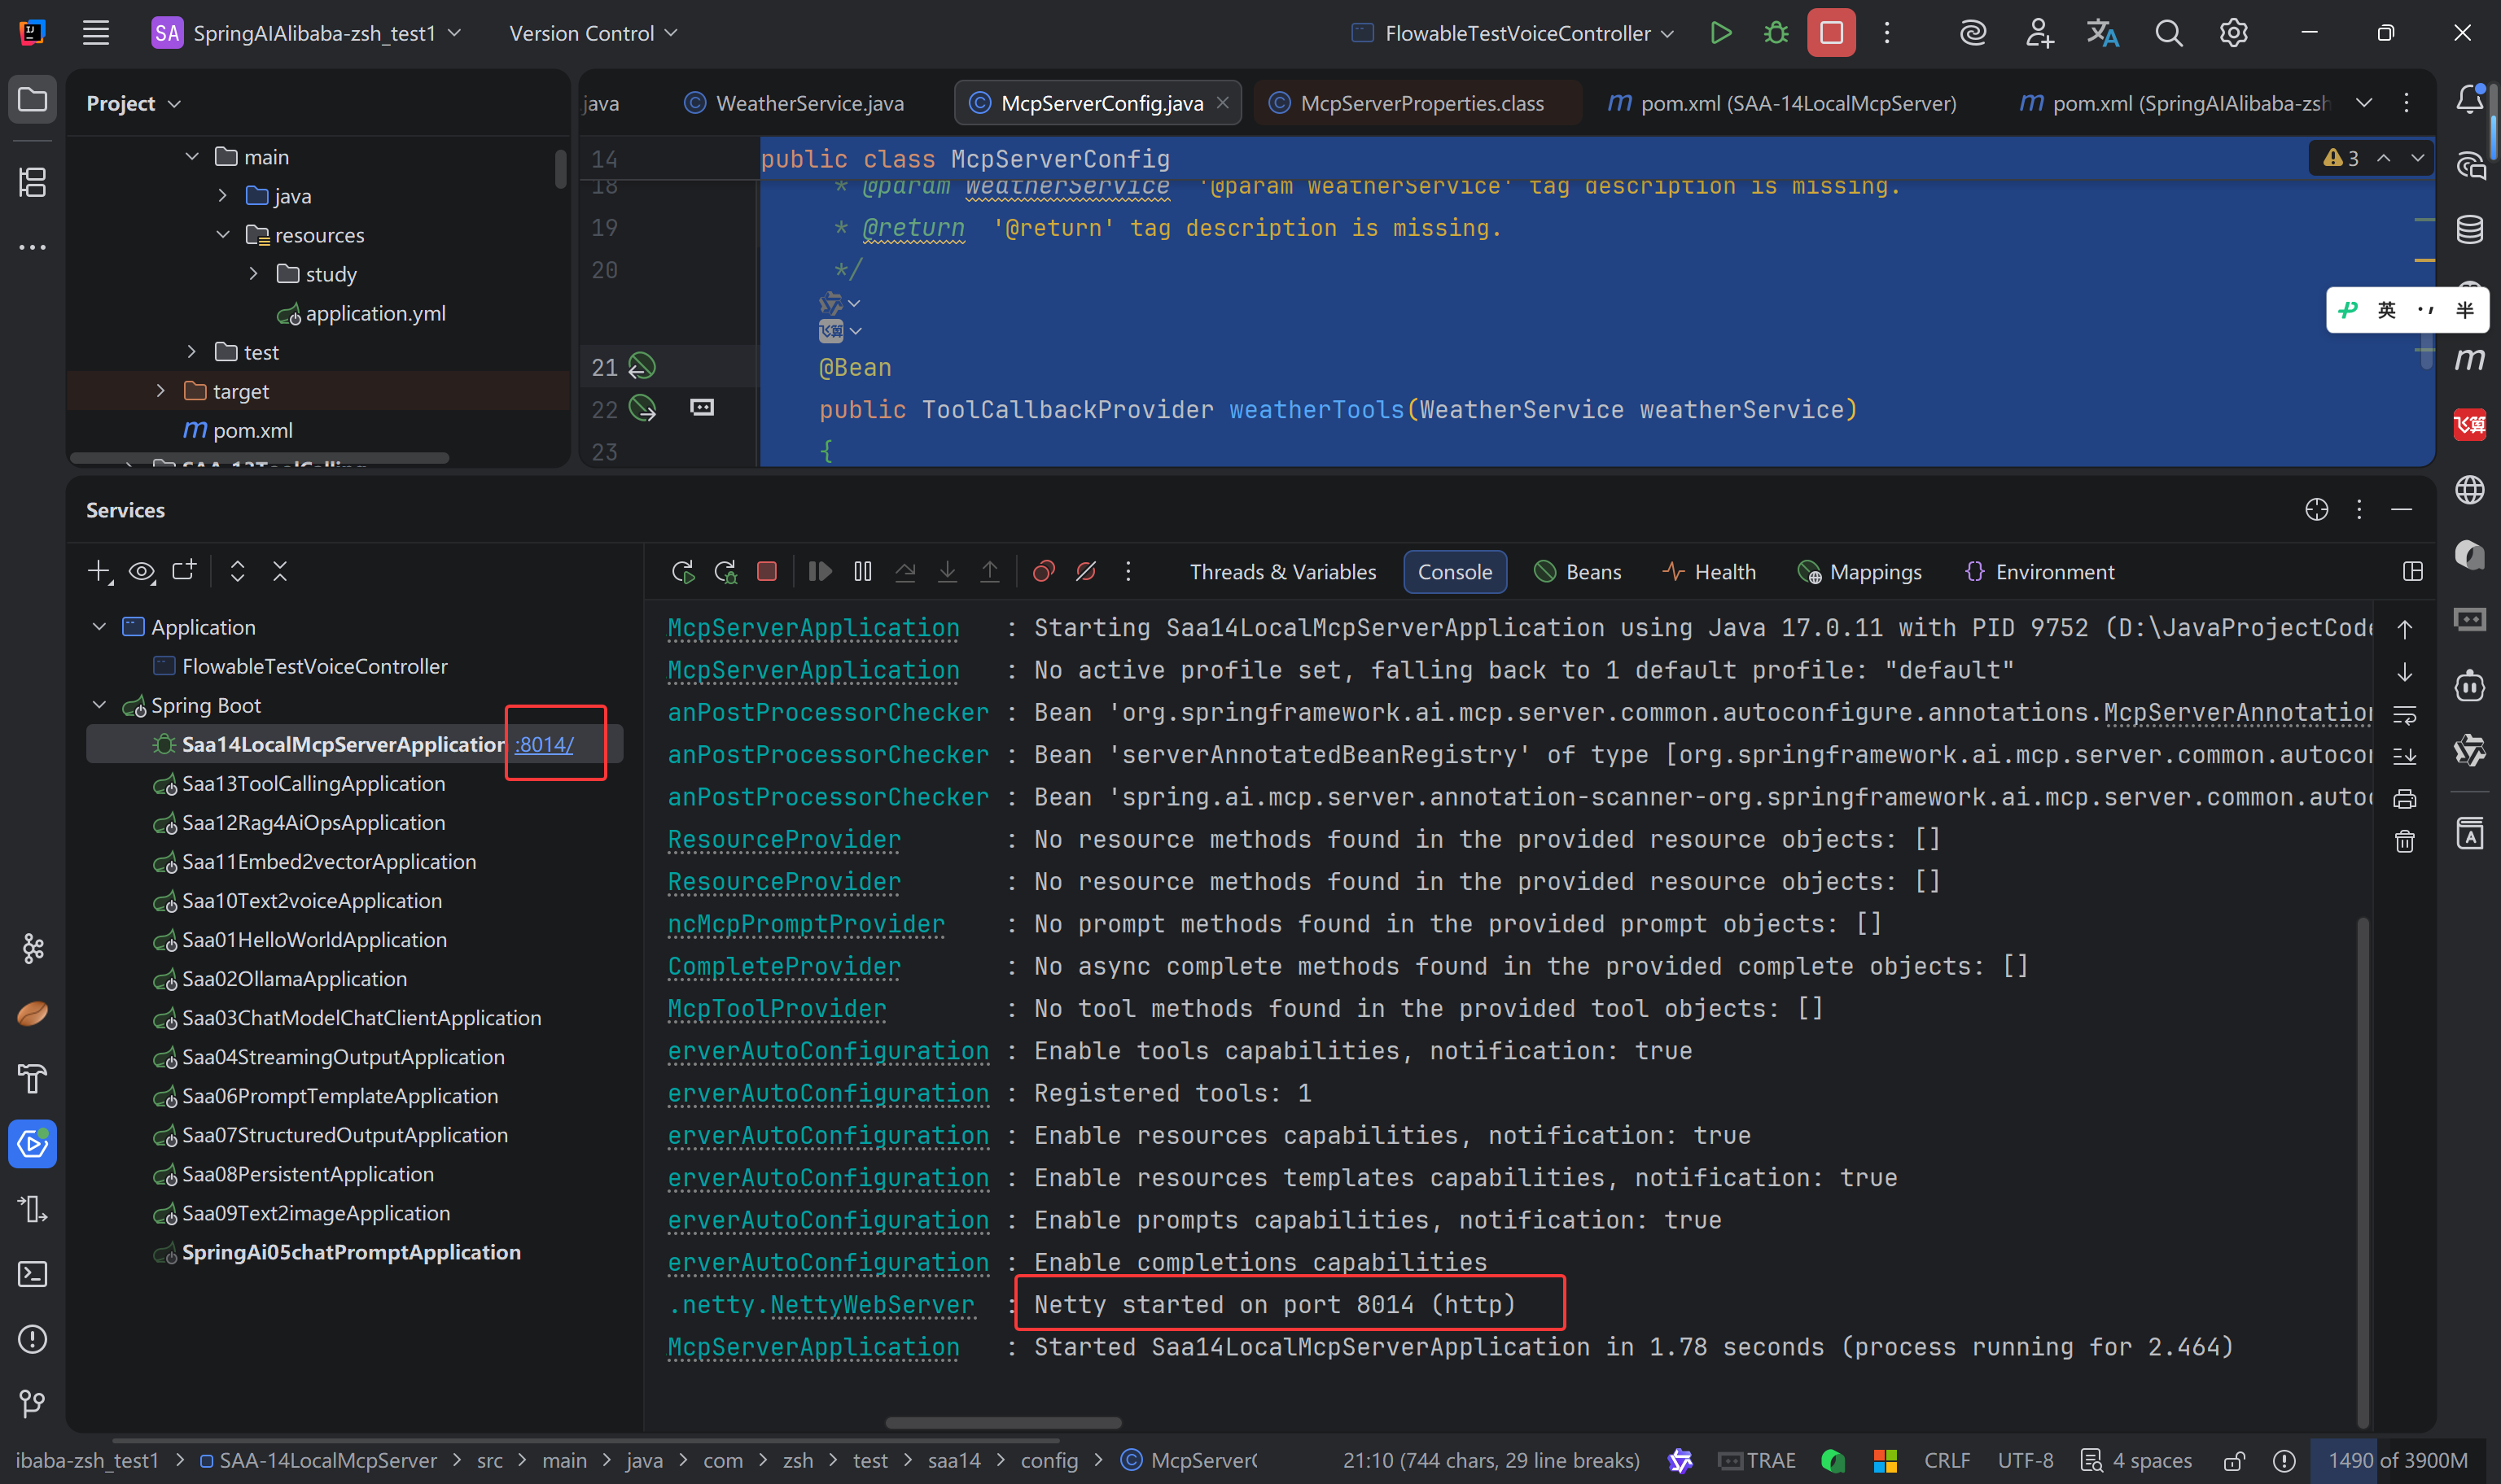Click the Debug bug icon in toolbar
Screen dimensions: 2501x1484
click(1776, 33)
